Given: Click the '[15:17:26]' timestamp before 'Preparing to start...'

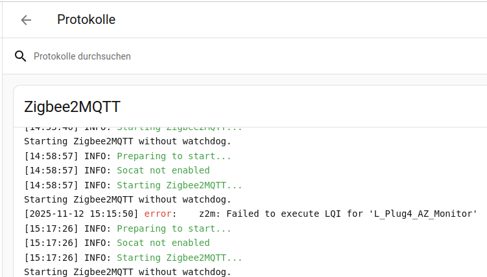Looking at the screenshot, I should (x=51, y=228).
